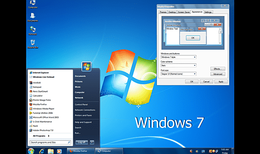This screenshot has width=260, height=154.
Task: Launch the media player taskbar icon
Action: coord(59,151)
